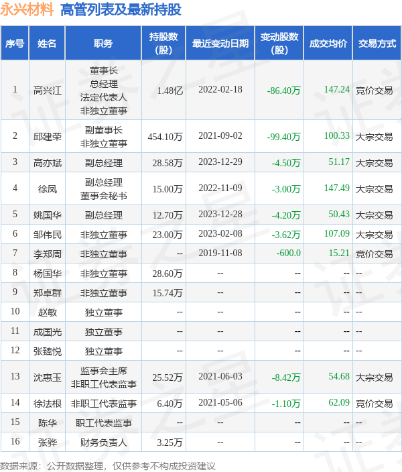This screenshot has width=402, height=472.
Task: Select the name 郑卓群
Action: click(48, 293)
